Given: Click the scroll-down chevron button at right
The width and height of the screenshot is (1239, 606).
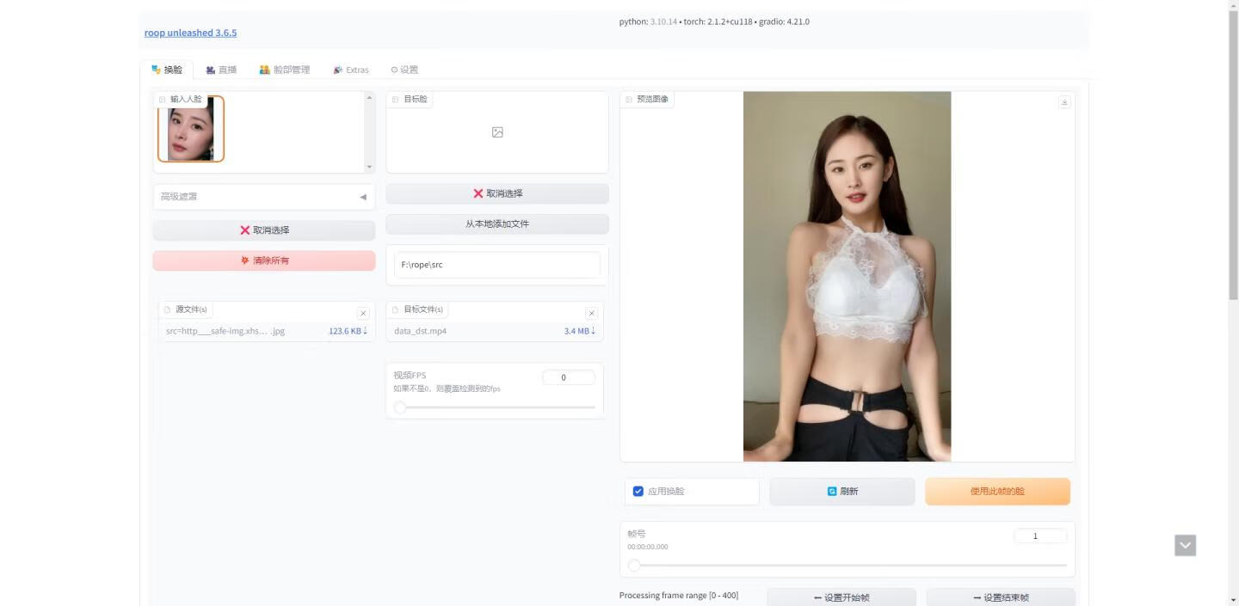Looking at the screenshot, I should [1185, 545].
